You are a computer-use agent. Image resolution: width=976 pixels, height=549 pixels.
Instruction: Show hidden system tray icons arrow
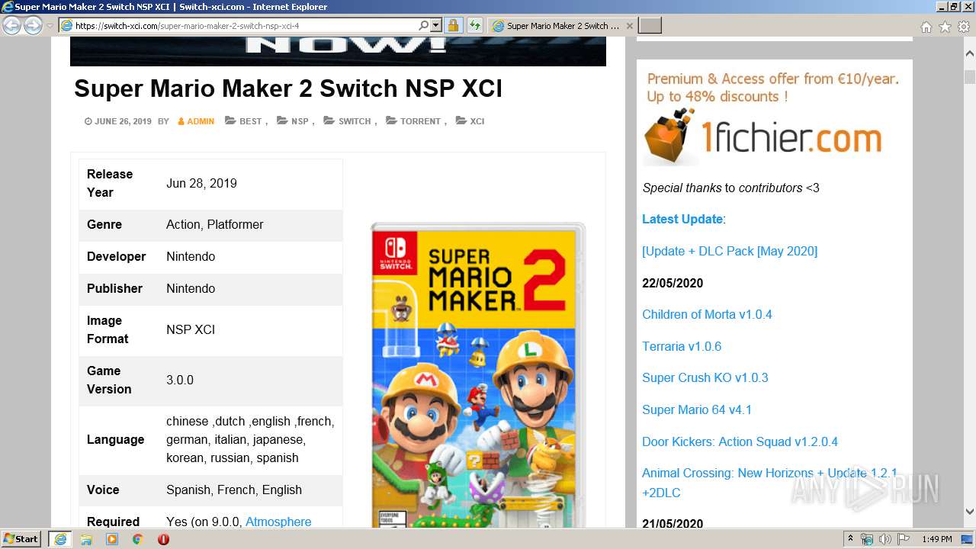coord(850,539)
